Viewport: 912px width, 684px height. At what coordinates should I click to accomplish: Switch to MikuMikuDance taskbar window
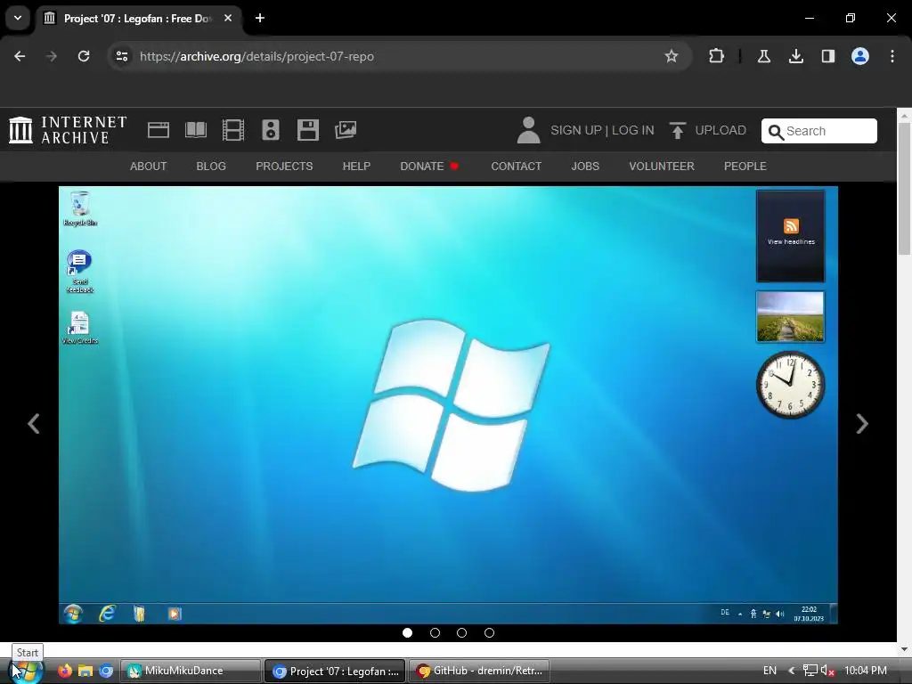191,671
